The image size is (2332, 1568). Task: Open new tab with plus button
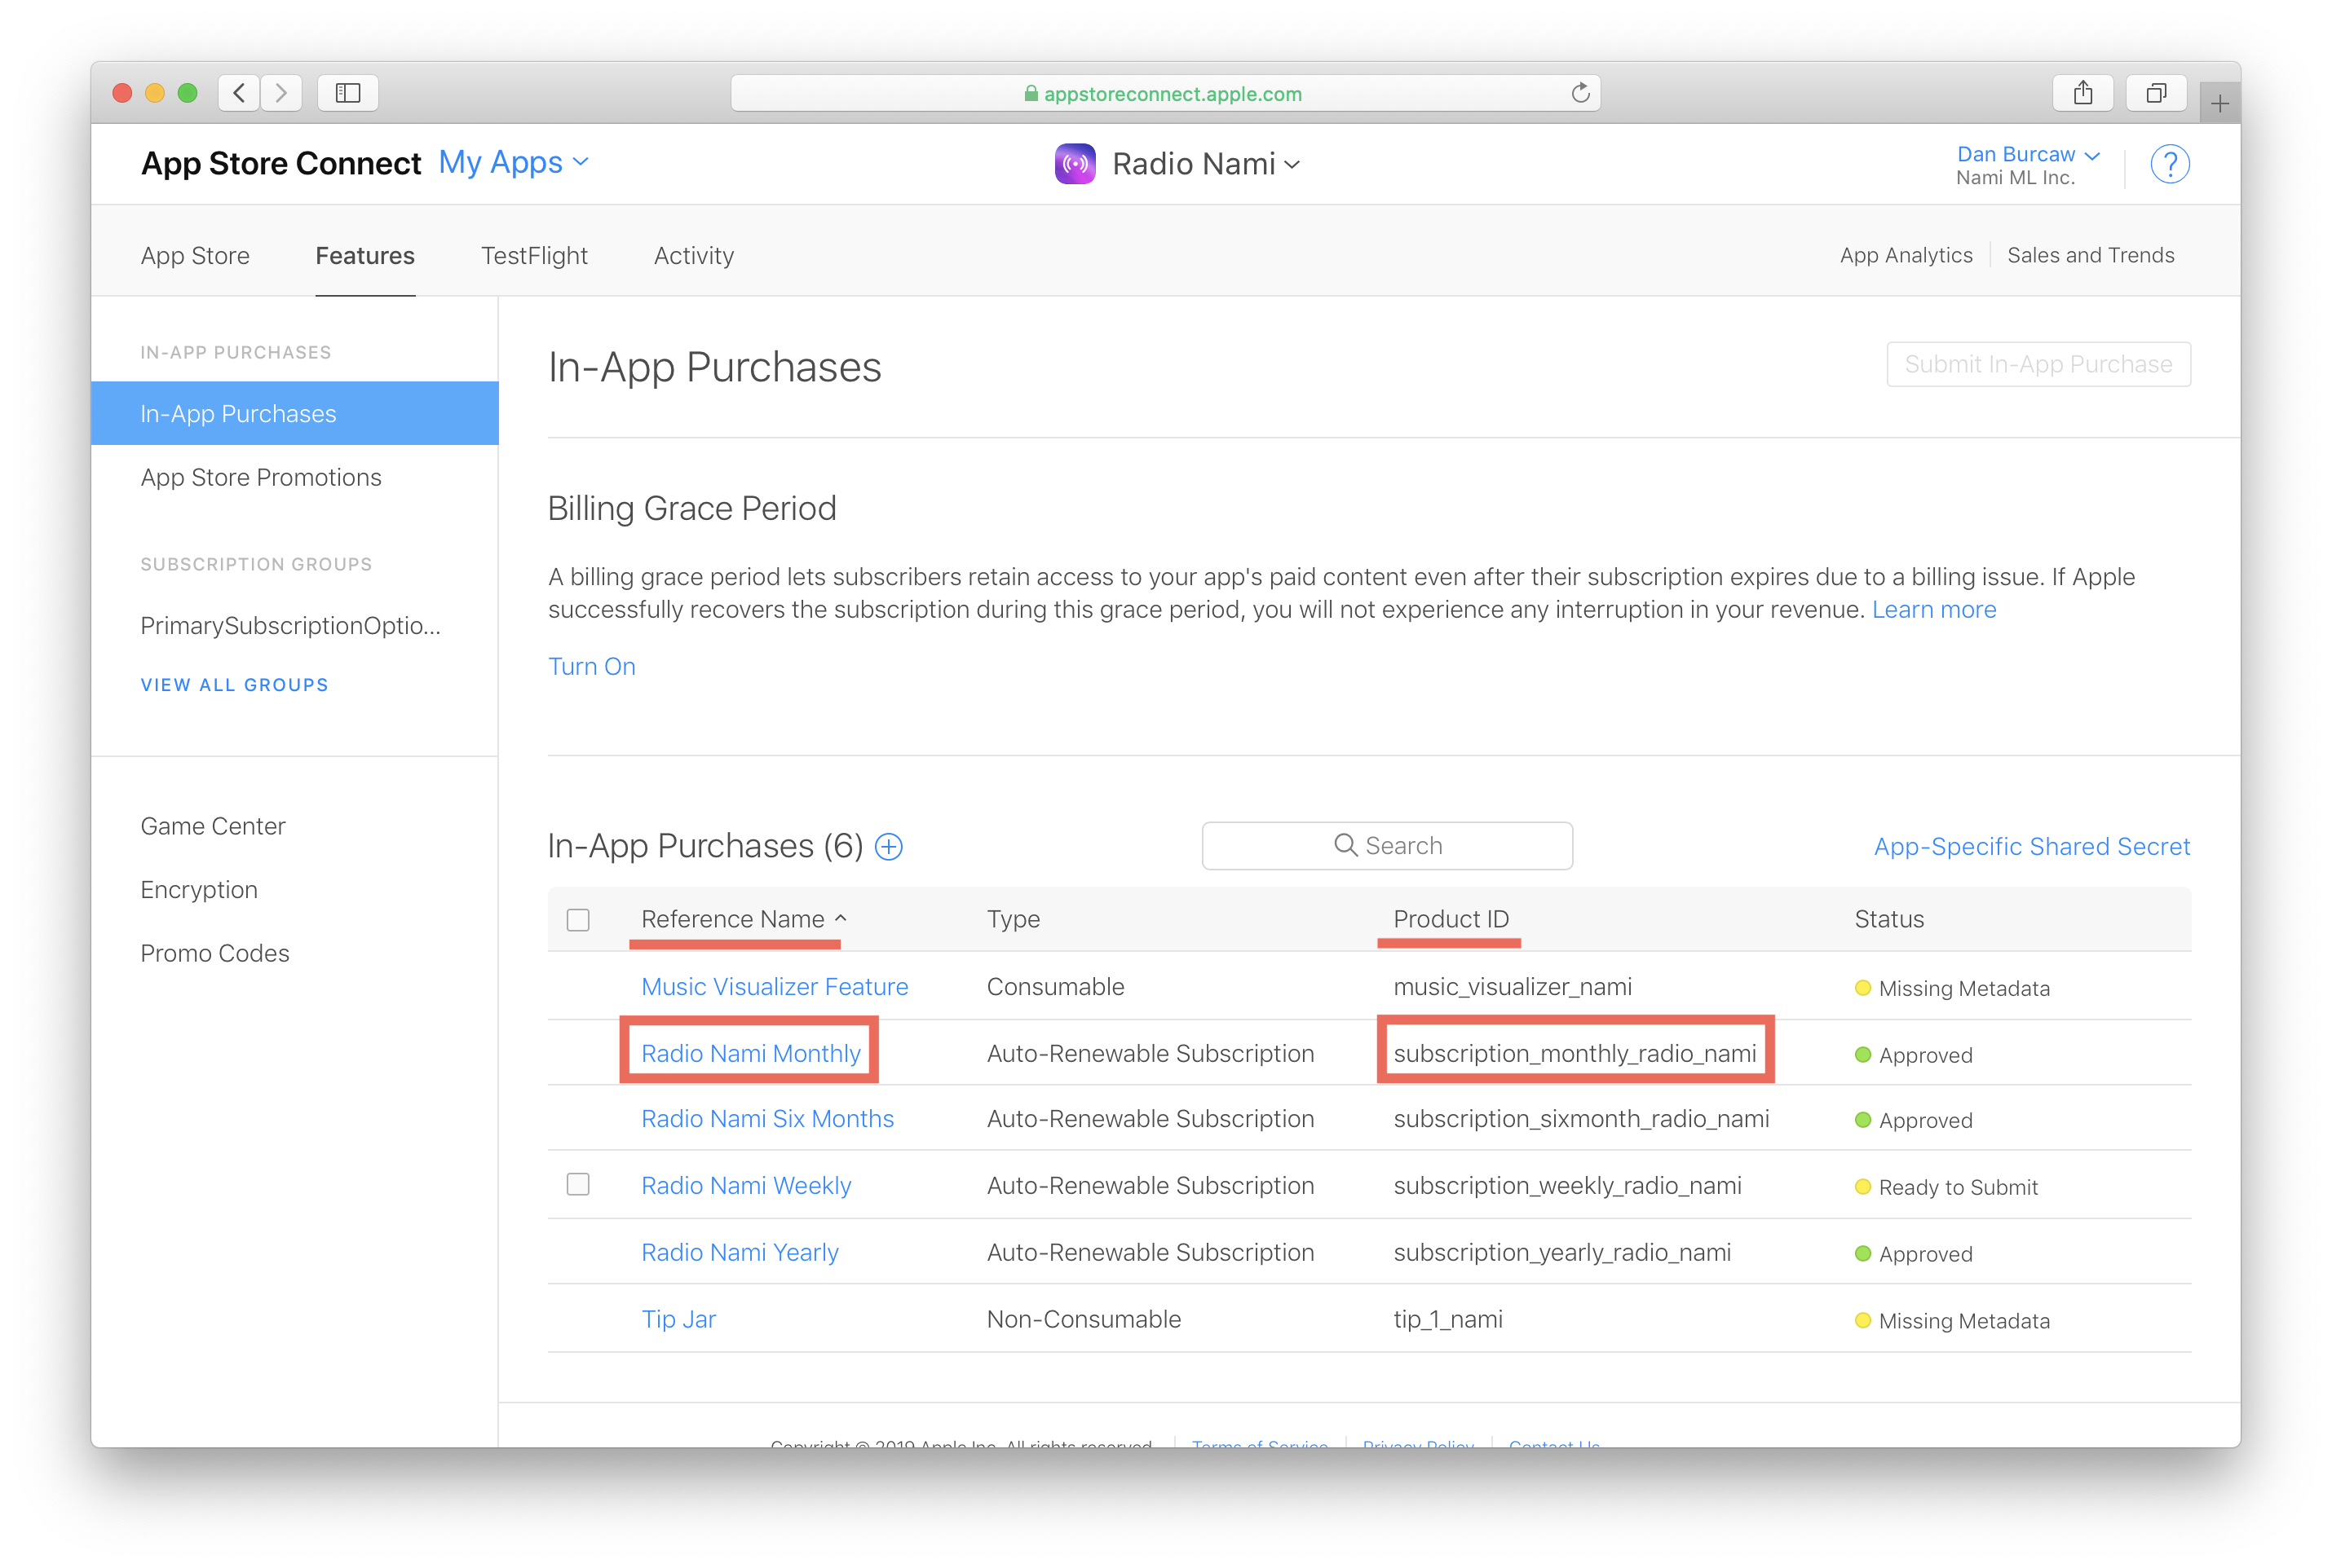(x=2219, y=103)
